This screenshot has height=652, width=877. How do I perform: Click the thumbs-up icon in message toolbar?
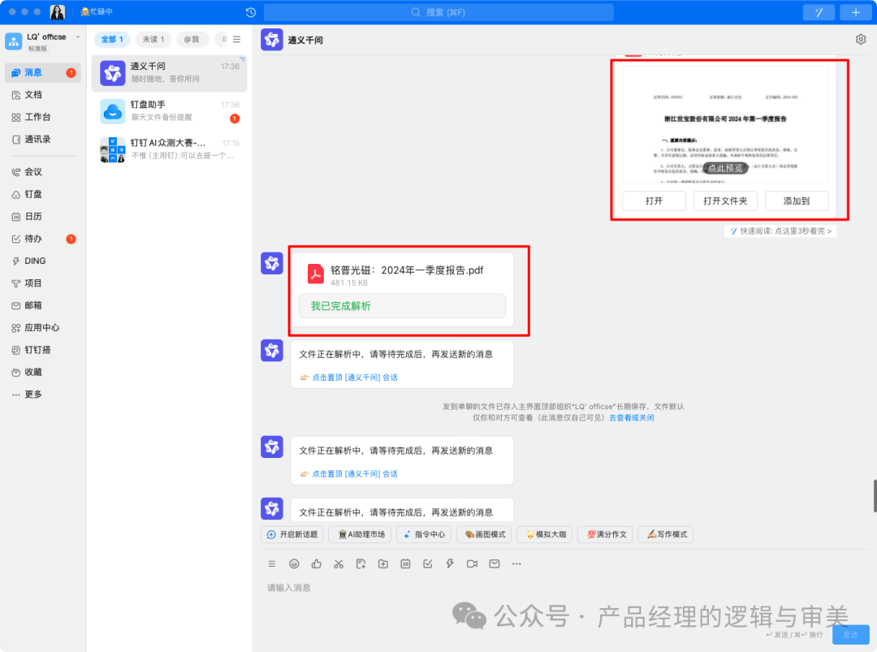[317, 563]
